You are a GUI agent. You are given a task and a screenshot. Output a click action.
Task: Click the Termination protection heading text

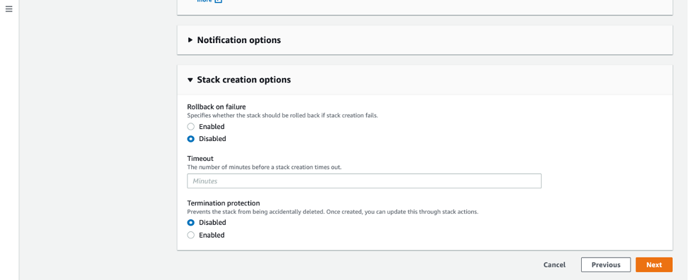click(x=224, y=203)
